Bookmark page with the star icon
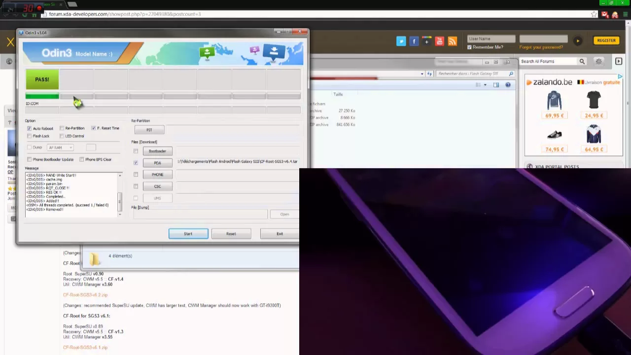 pos(594,14)
